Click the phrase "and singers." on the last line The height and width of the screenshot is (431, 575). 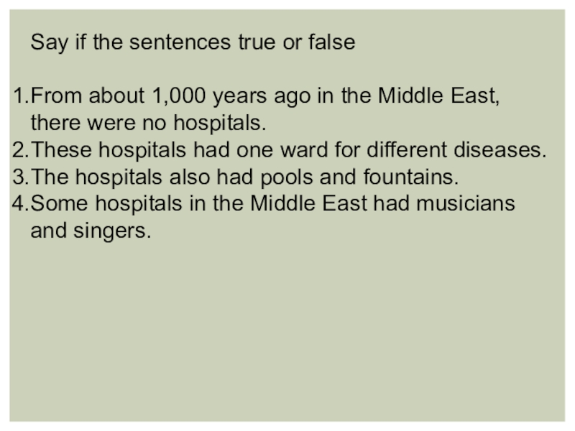91,231
